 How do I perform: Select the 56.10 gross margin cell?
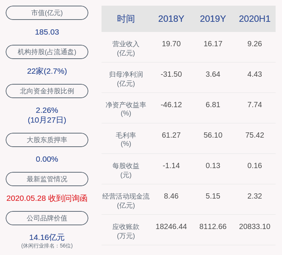point(213,135)
